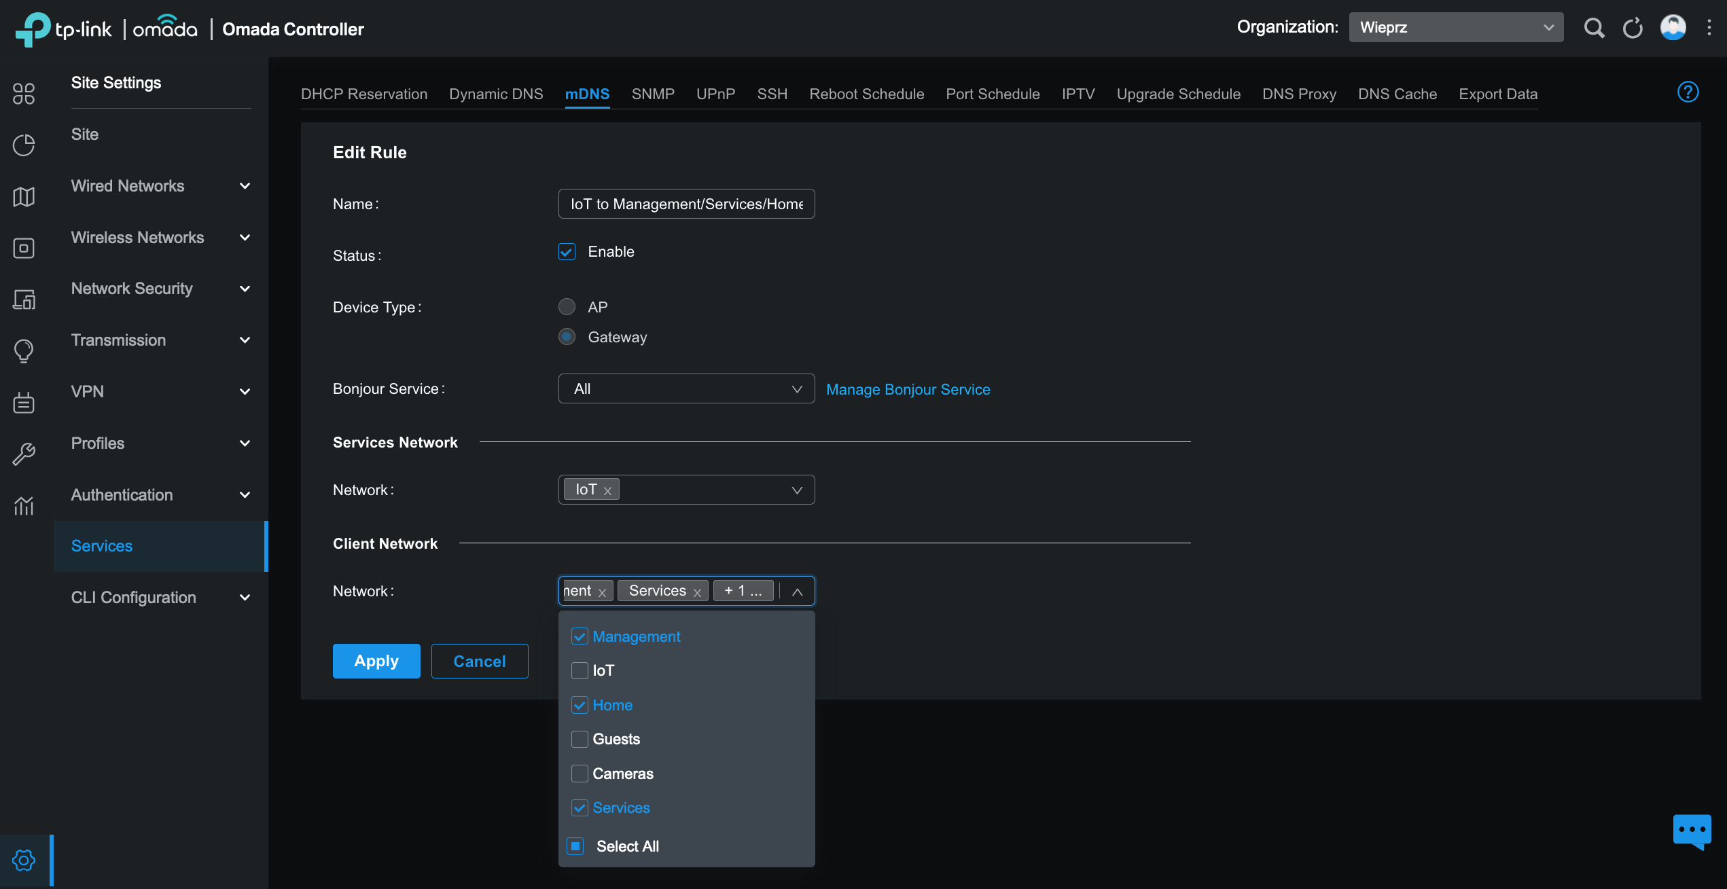1727x889 pixels.
Task: Open the Tools wrench icon
Action: click(x=24, y=454)
